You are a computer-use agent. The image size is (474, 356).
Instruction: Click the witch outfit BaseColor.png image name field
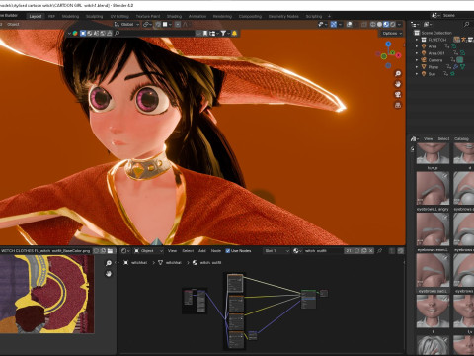click(x=45, y=251)
